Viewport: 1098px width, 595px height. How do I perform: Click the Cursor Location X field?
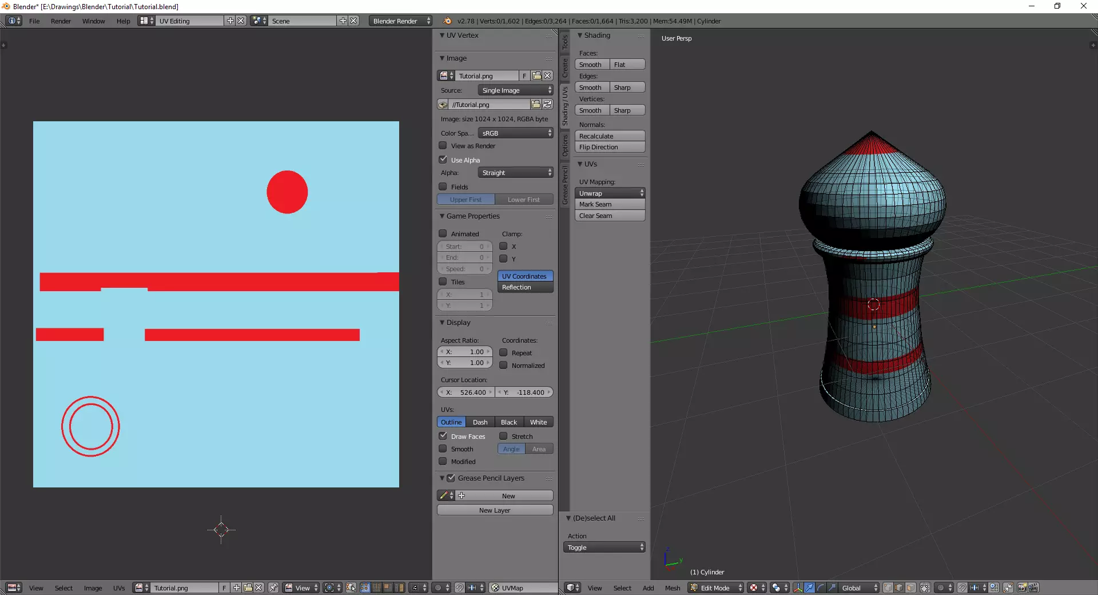(x=466, y=392)
